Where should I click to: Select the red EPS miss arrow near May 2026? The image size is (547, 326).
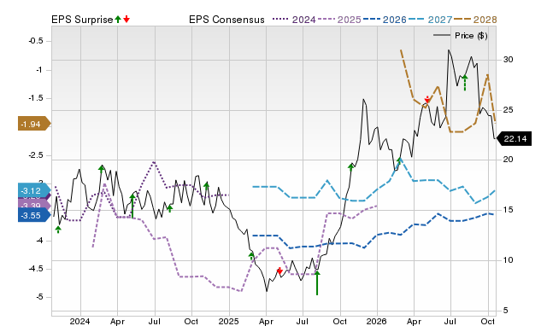(427, 100)
